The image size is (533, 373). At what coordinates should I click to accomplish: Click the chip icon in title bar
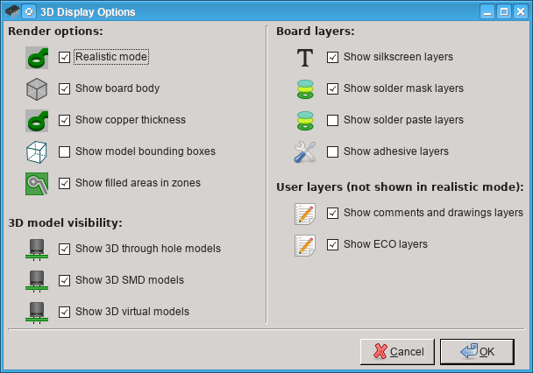pyautogui.click(x=12, y=12)
